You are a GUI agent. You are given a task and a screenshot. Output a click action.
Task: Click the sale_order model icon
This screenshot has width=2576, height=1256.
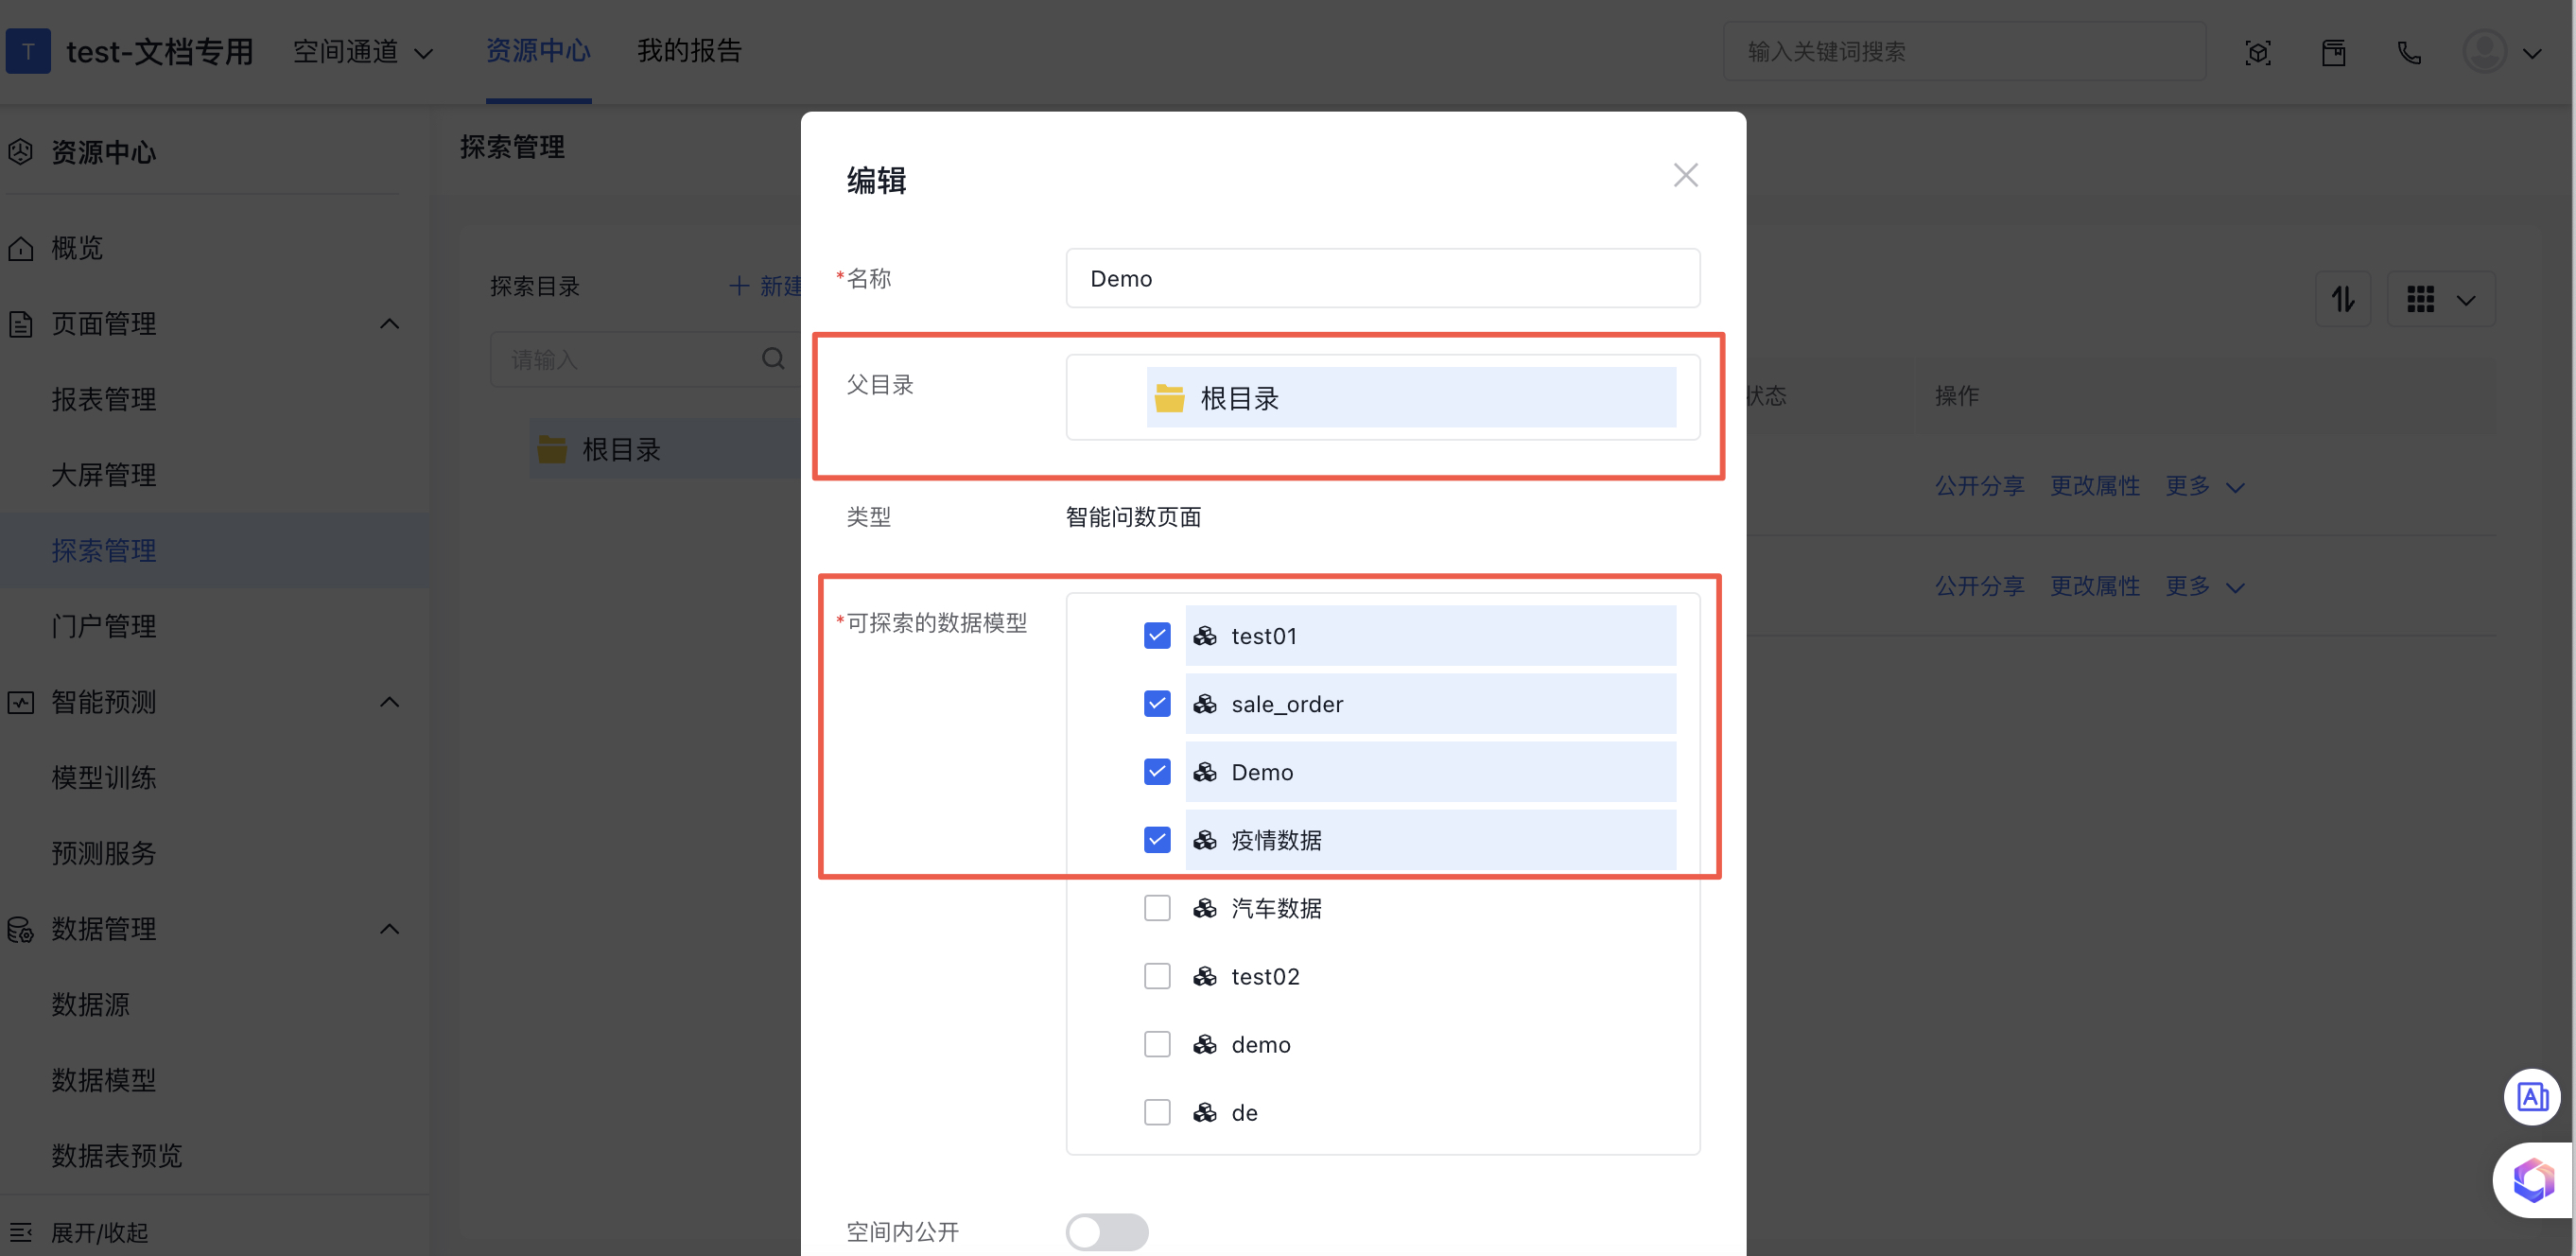(1205, 704)
